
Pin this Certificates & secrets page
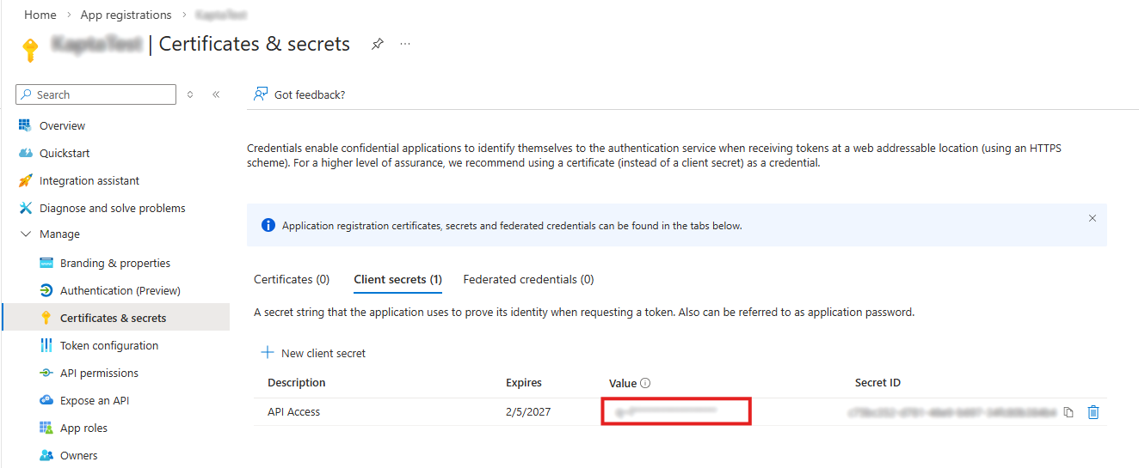[377, 44]
